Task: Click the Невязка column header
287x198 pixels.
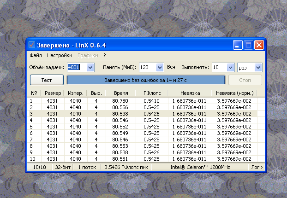Action: click(190, 93)
